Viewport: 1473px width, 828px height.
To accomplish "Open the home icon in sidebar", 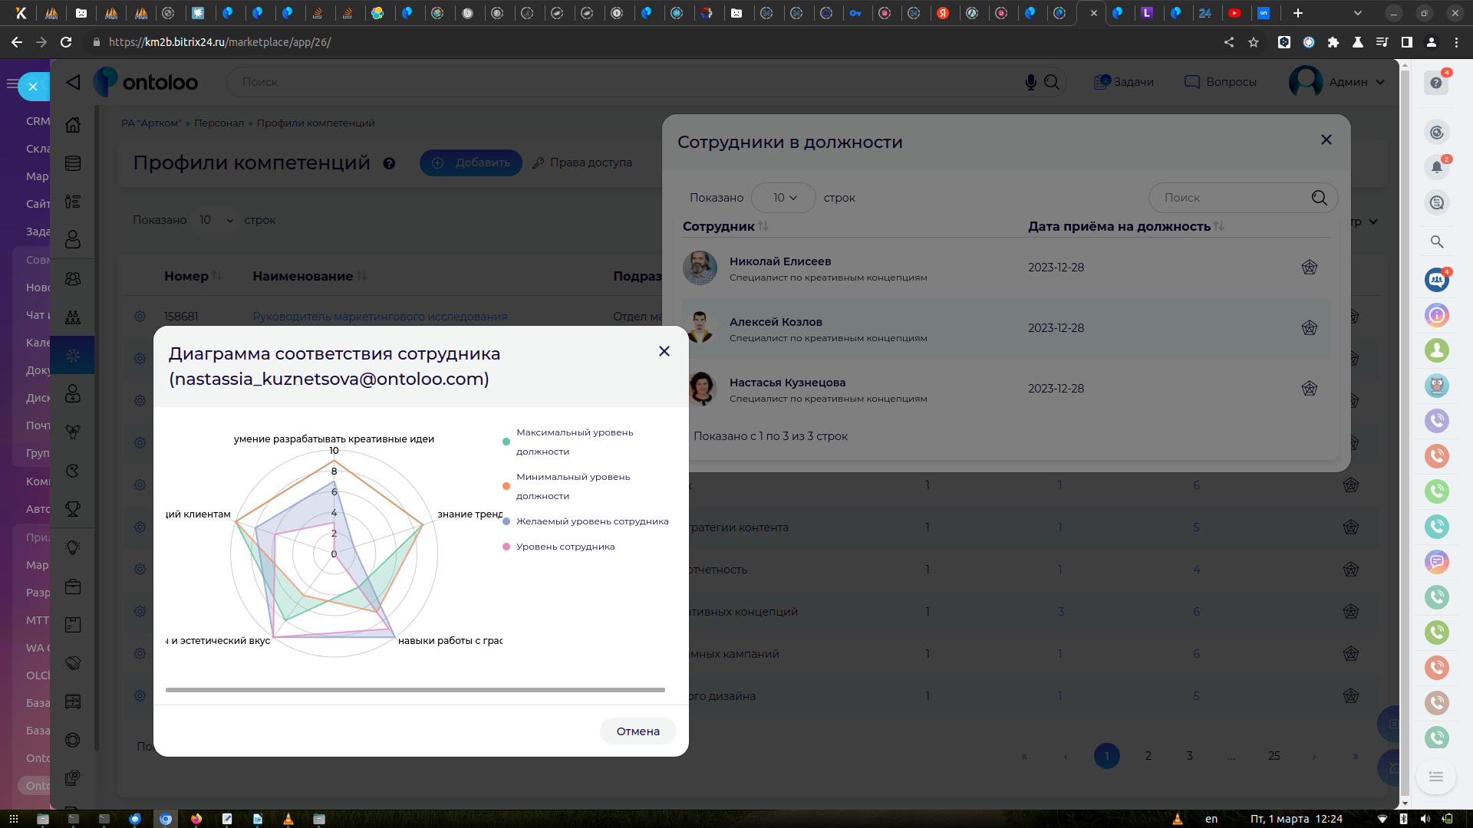I will tap(73, 124).
